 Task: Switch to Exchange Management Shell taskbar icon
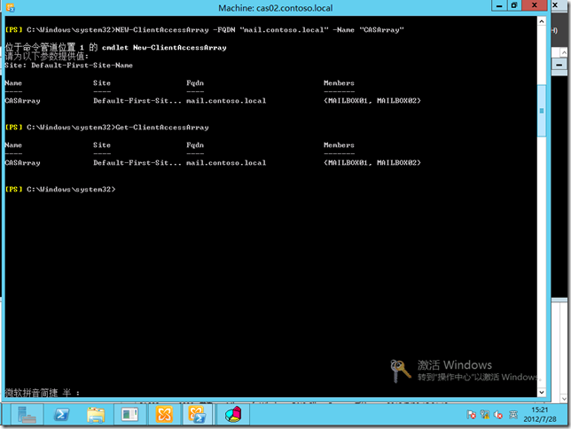pos(198,415)
